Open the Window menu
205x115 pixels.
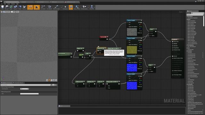click(x=13, y=4)
